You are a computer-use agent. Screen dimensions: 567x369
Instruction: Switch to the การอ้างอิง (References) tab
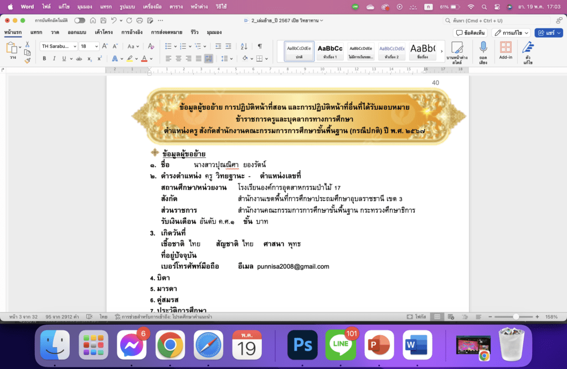(132, 32)
